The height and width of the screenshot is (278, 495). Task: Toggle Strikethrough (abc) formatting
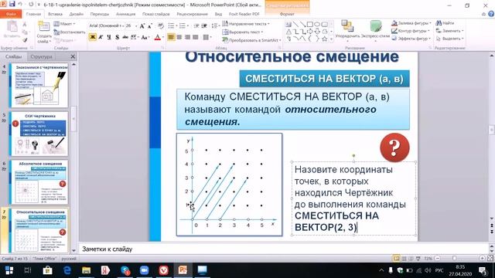(125, 37)
